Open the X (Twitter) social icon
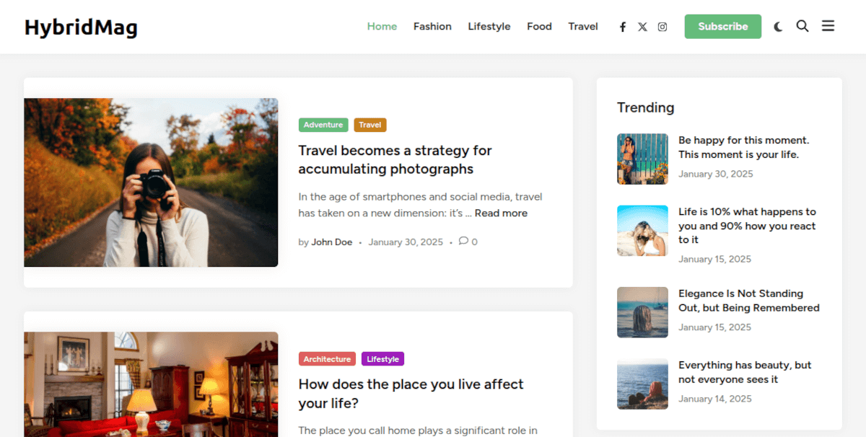The width and height of the screenshot is (866, 437). [x=642, y=27]
